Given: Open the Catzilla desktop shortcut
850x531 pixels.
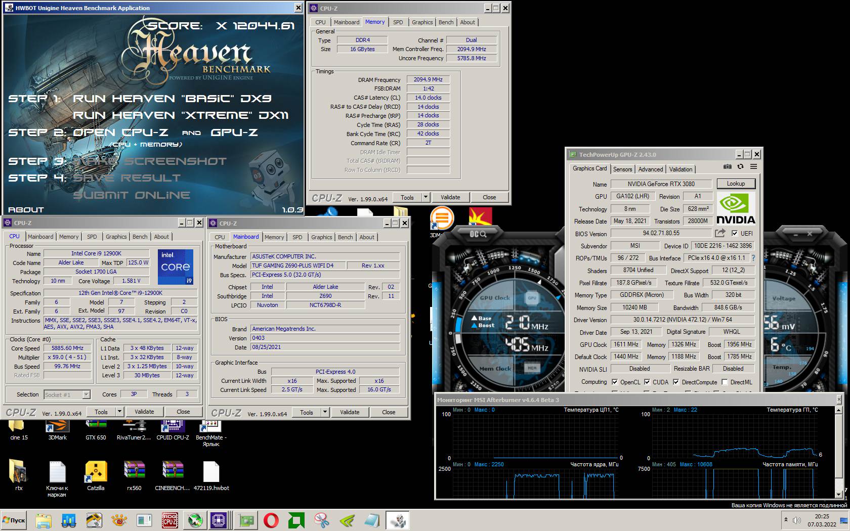Looking at the screenshot, I should point(96,475).
